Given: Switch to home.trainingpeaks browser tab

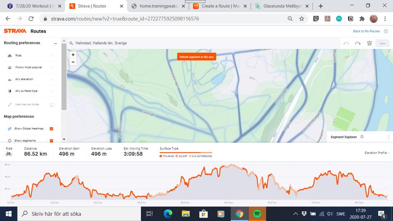Looking at the screenshot, I should (x=158, y=6).
